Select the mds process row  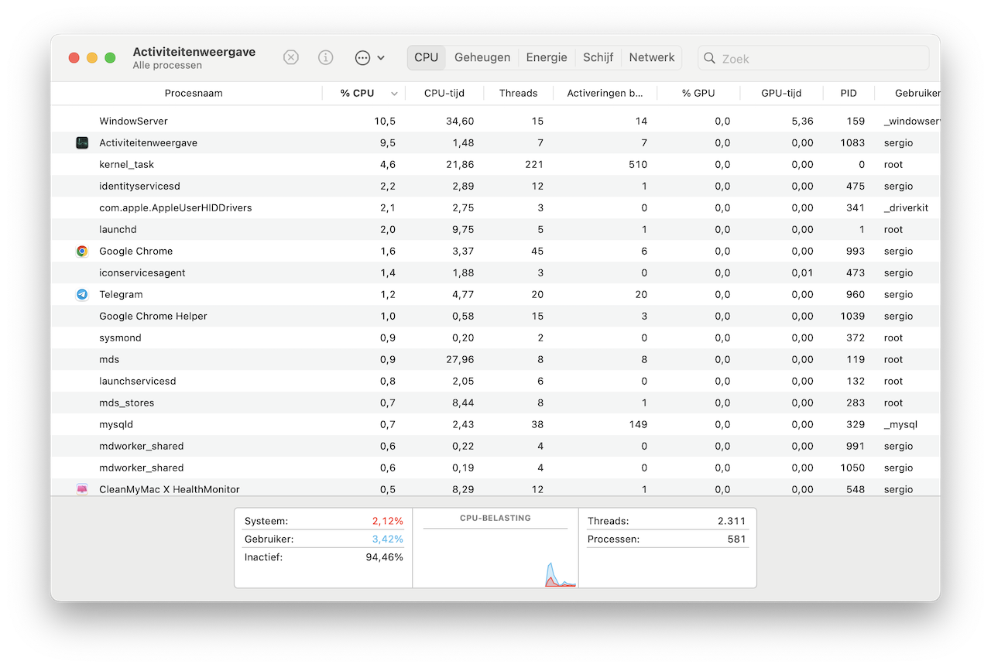point(495,359)
